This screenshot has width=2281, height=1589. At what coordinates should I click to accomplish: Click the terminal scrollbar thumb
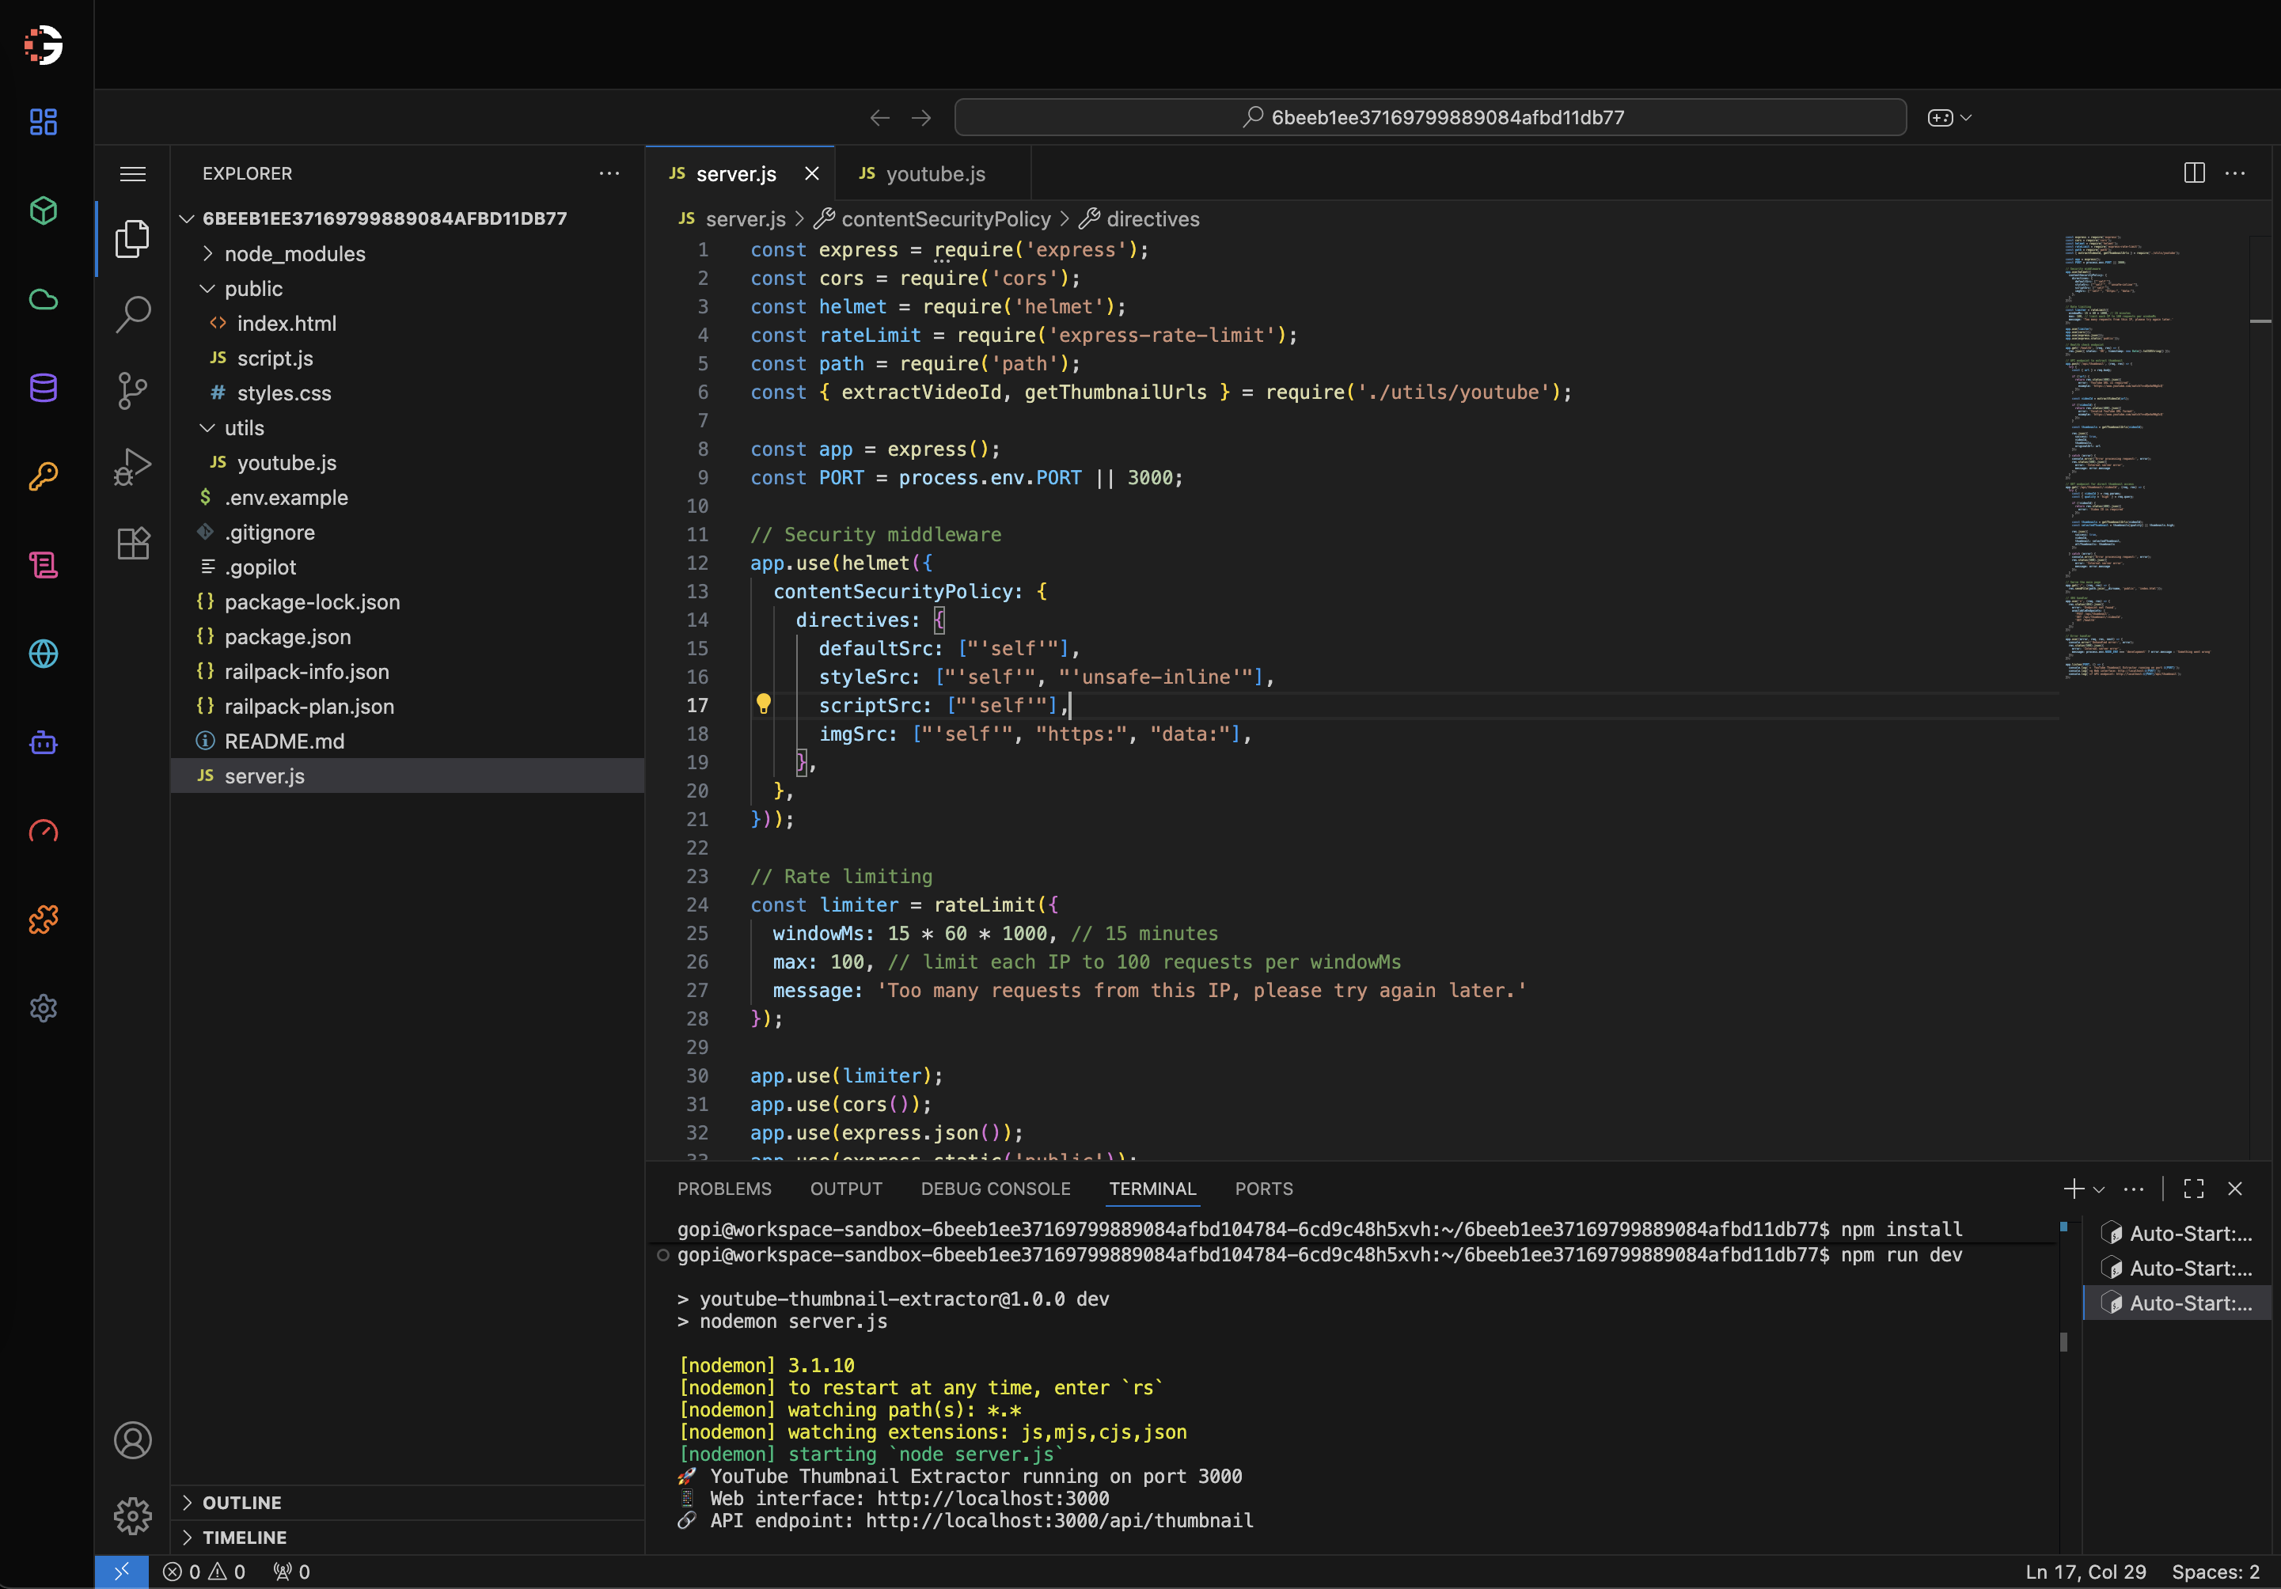(x=2063, y=1342)
